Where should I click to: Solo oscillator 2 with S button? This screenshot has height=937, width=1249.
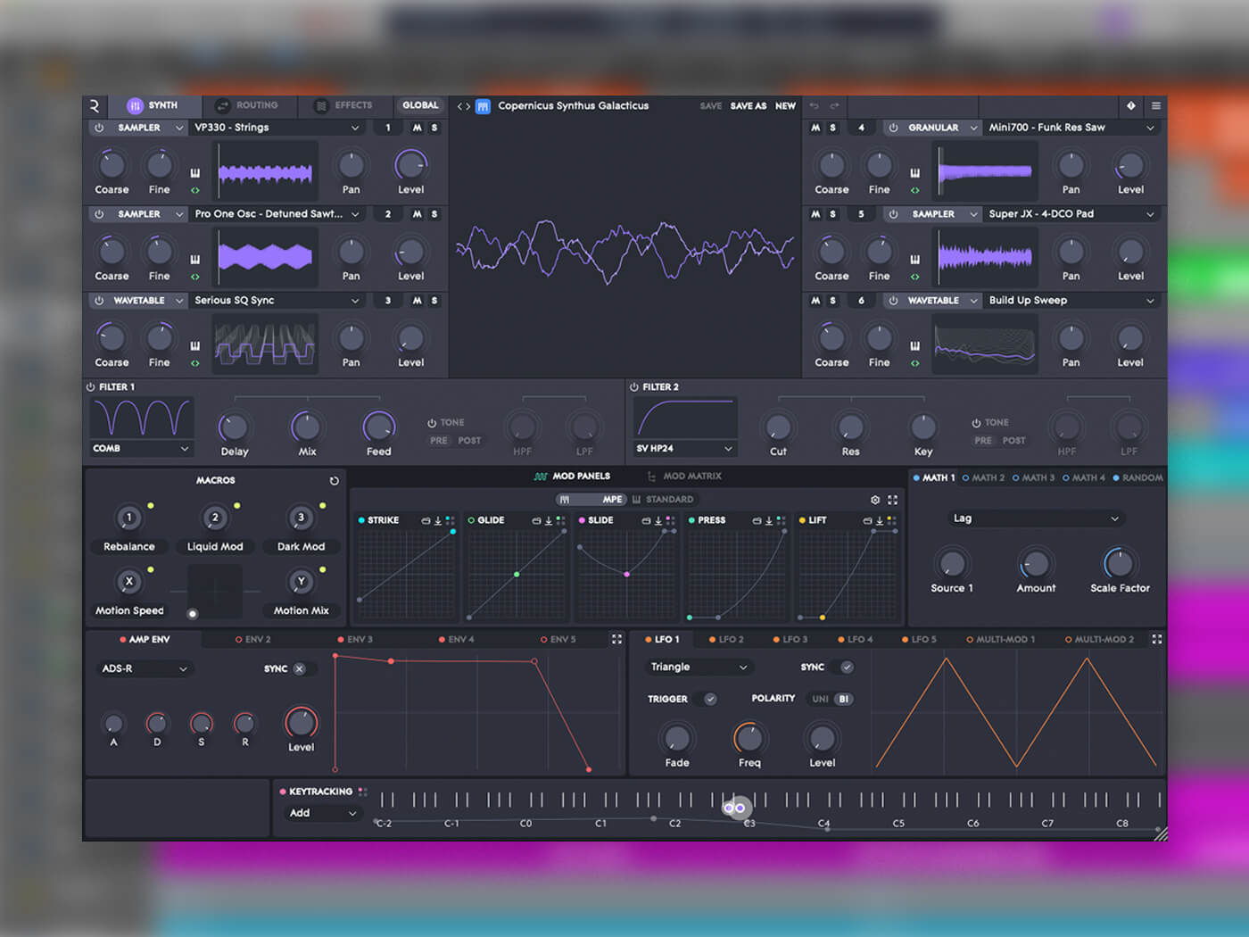[434, 214]
